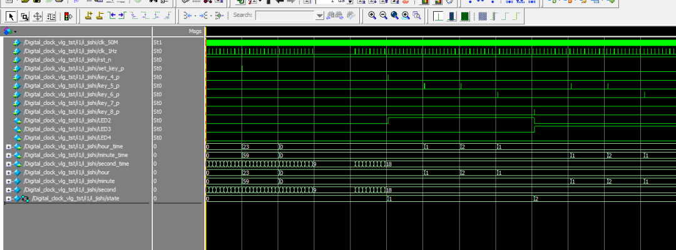Click the traffic light stop icon
The width and height of the screenshot is (676, 250).
coord(68,16)
